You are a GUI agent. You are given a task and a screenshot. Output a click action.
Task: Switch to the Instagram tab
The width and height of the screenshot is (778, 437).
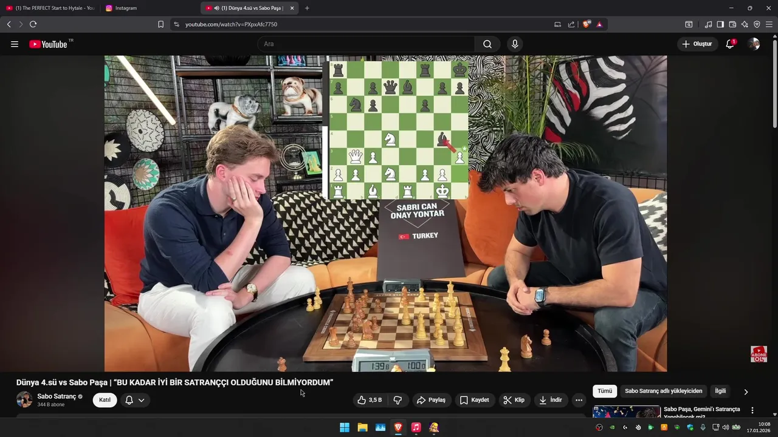[149, 8]
